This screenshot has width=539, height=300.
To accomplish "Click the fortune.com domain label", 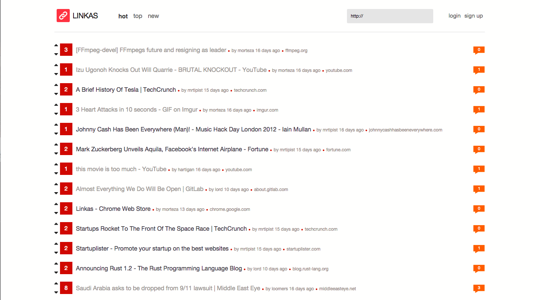I will (338, 150).
